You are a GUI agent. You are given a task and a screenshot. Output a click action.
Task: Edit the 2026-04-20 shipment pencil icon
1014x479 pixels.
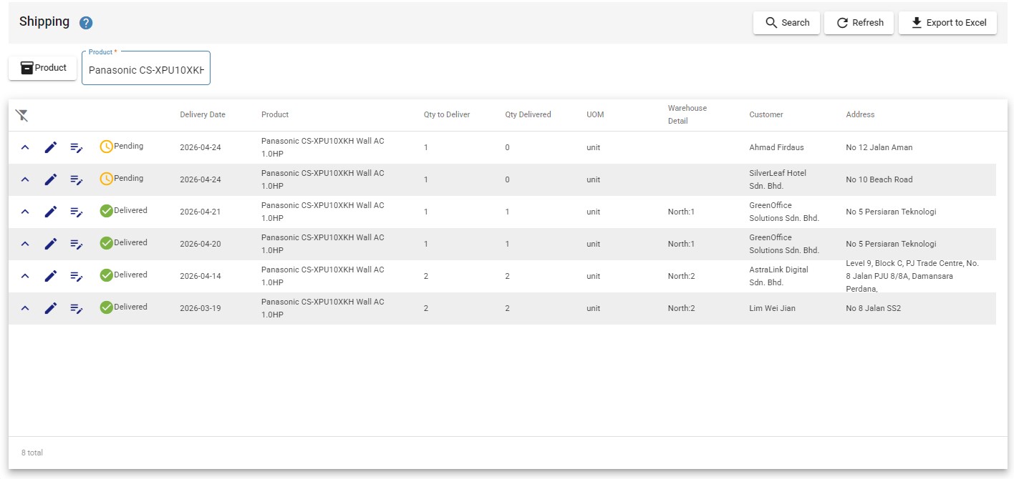click(51, 245)
